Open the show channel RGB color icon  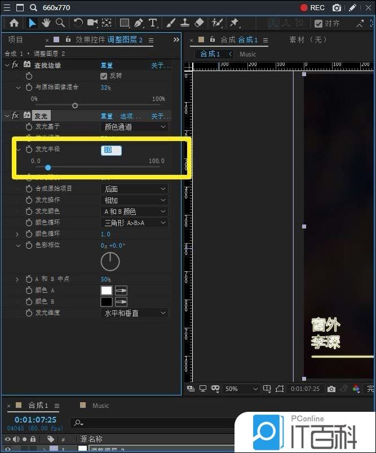[356, 389]
